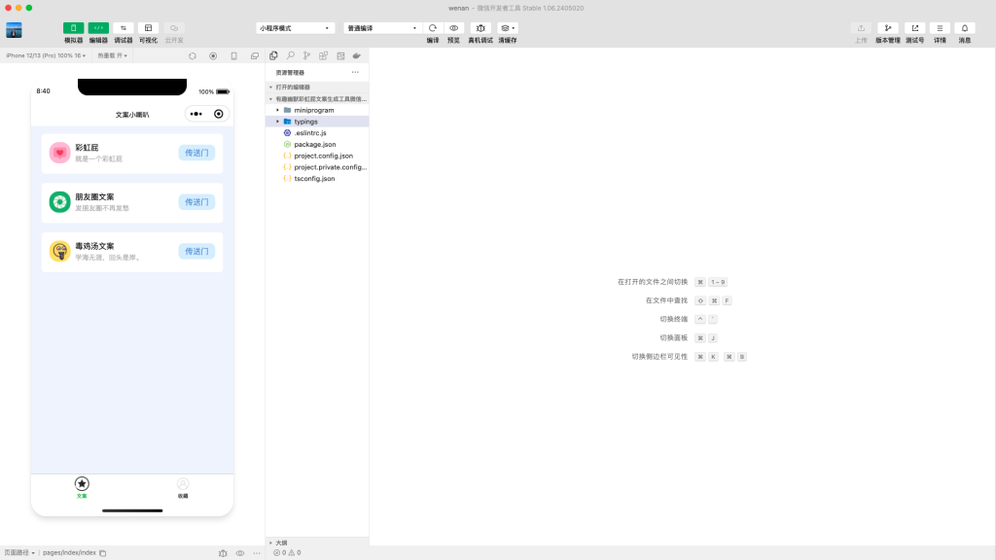Toggle the 编辑器 editor panel
996x560 pixels.
(98, 28)
